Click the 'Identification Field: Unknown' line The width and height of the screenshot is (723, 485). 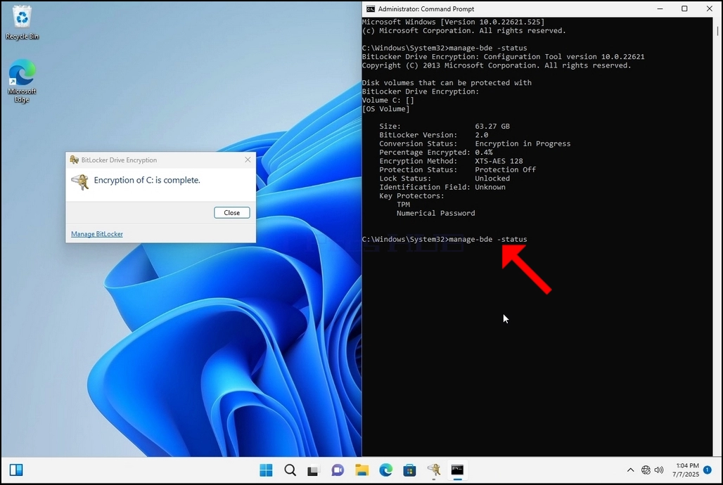[442, 187]
